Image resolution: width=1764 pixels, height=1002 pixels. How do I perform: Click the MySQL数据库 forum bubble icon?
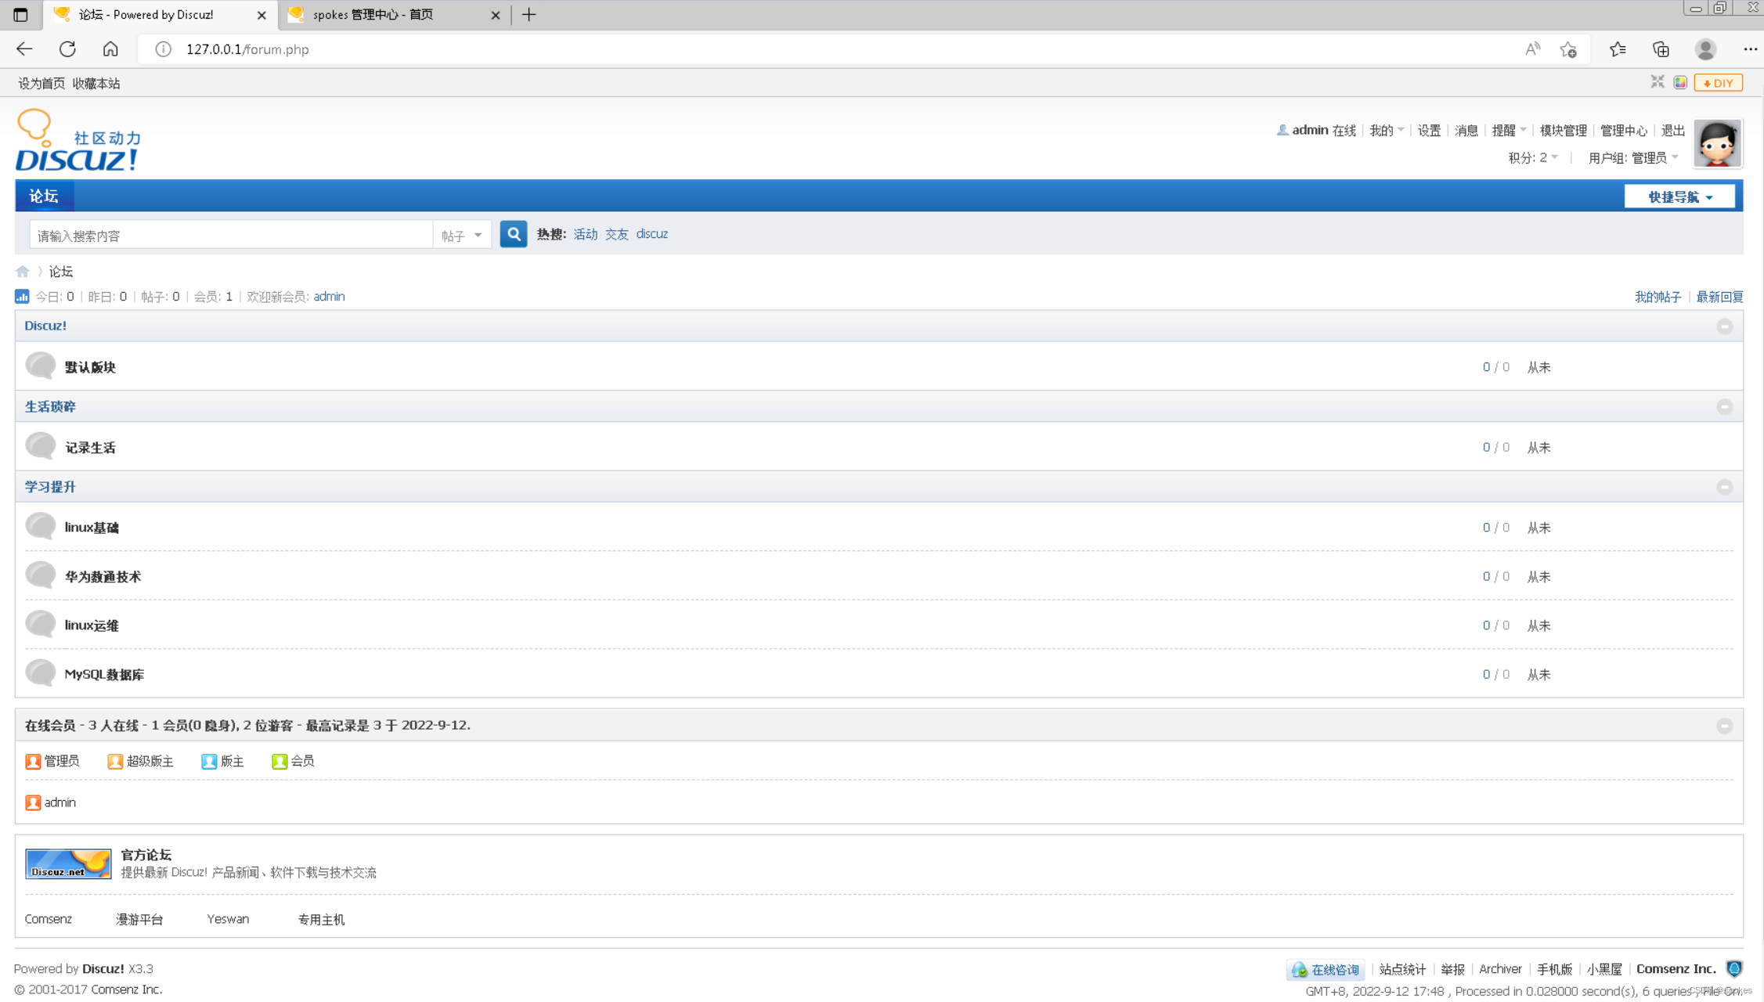(x=41, y=673)
